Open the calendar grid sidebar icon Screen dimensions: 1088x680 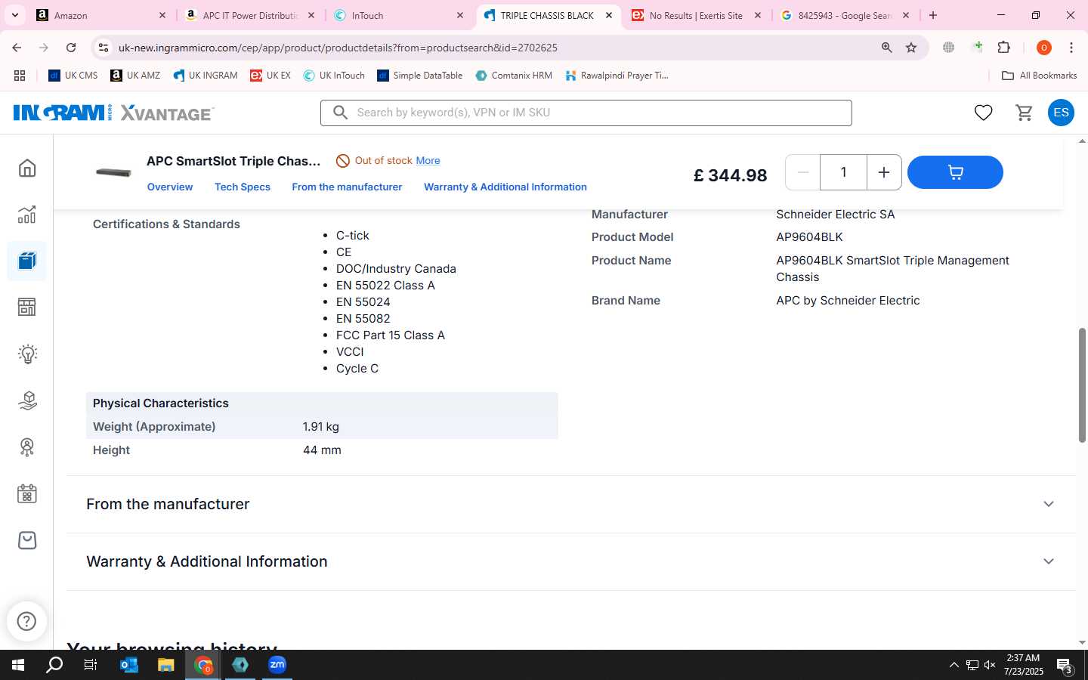27,494
